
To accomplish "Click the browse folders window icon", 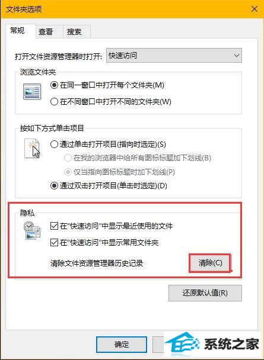I will click(32, 92).
